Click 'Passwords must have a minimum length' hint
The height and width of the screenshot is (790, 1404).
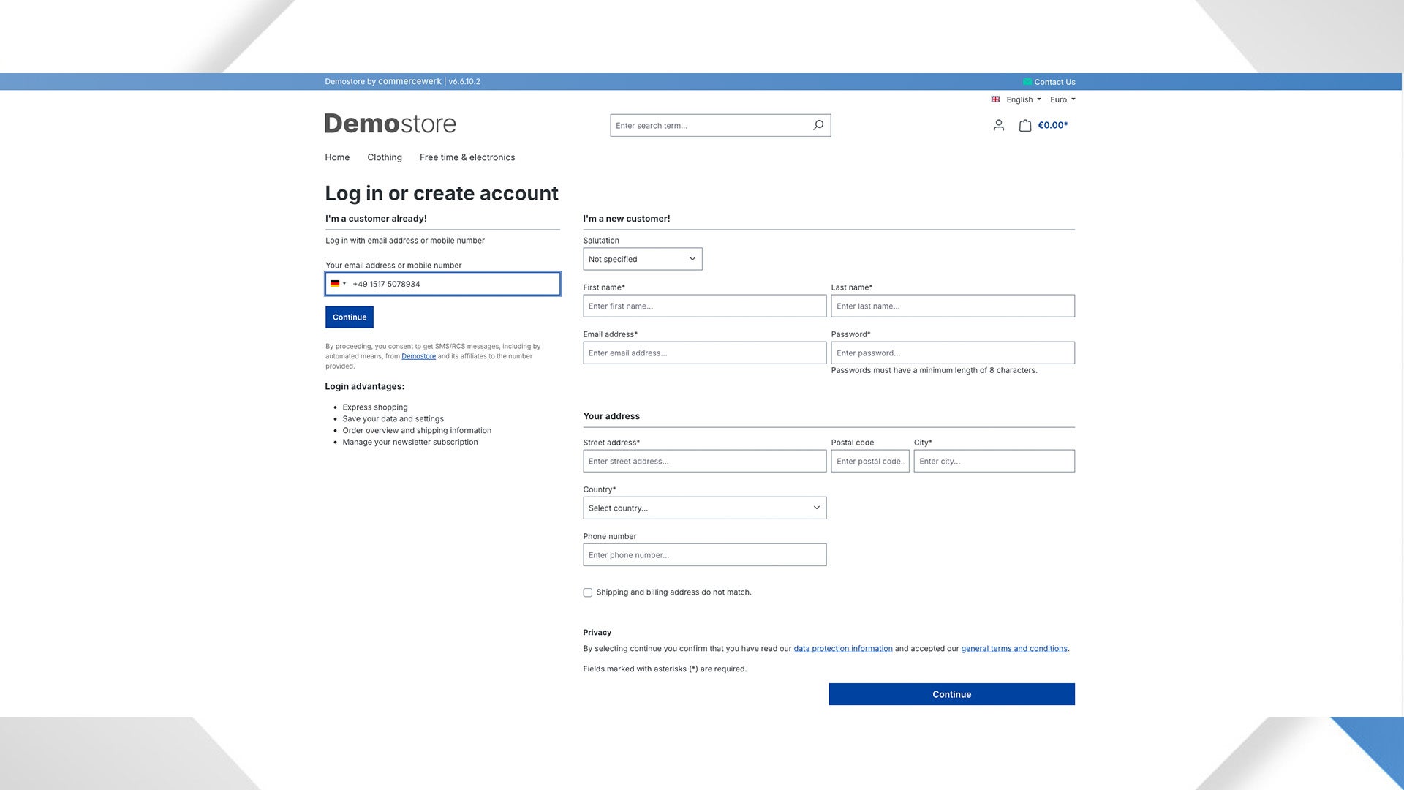pos(934,370)
